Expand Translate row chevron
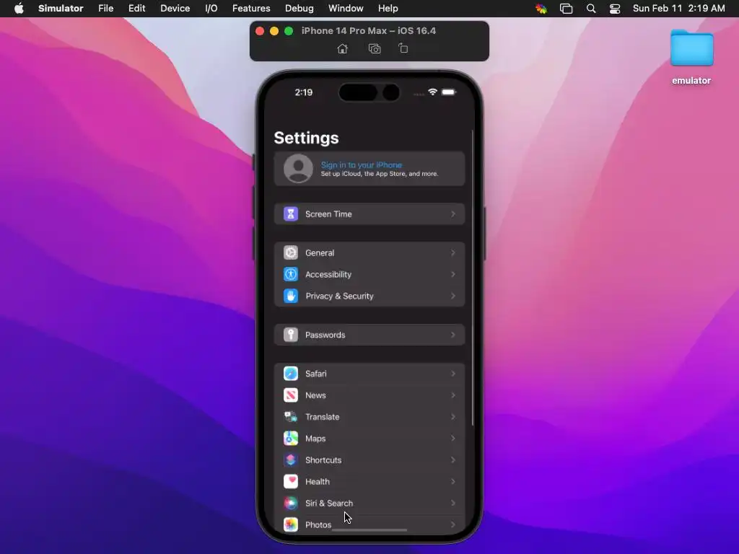 [x=453, y=417]
